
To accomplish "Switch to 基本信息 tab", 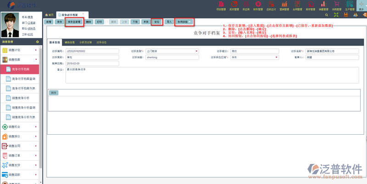I will click(55, 42).
